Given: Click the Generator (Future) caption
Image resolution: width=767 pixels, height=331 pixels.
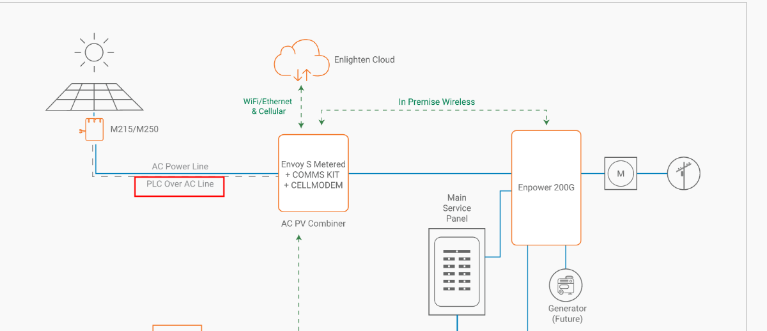Looking at the screenshot, I should (566, 314).
